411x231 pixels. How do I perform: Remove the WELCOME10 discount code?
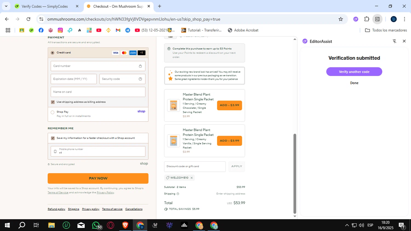pyautogui.click(x=192, y=178)
